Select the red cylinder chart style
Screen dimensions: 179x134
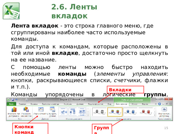(146, 112)
